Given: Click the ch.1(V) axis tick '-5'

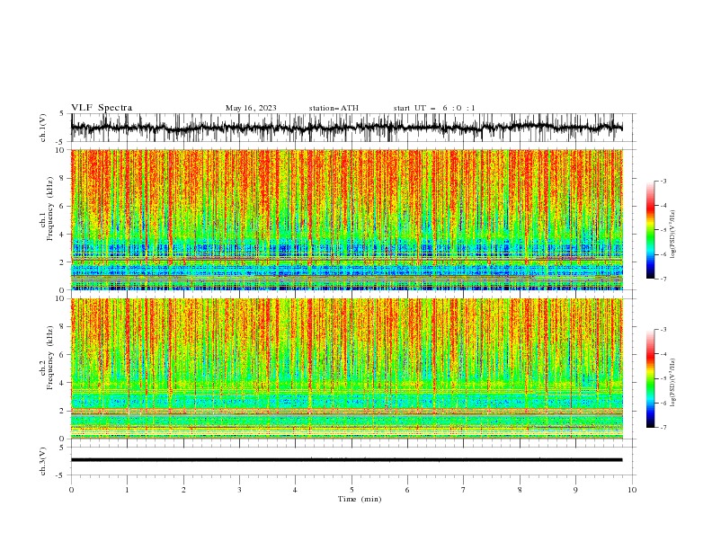Looking at the screenshot, I should tap(61, 142).
